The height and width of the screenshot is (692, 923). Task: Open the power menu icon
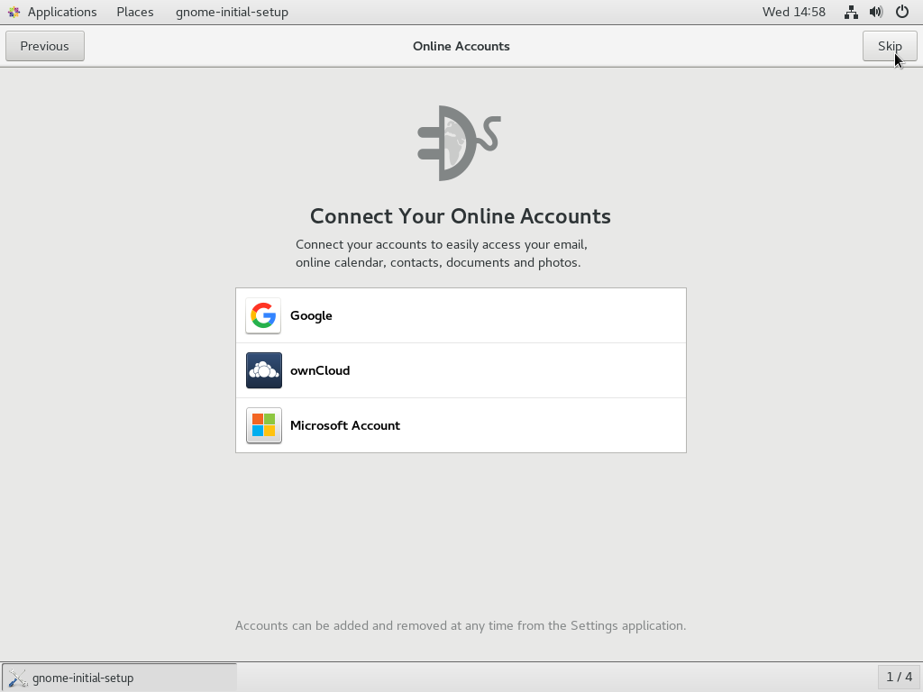pos(901,12)
